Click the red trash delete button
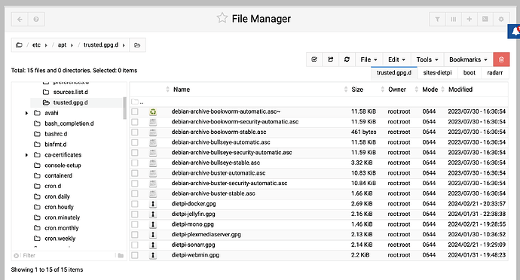 (501, 59)
